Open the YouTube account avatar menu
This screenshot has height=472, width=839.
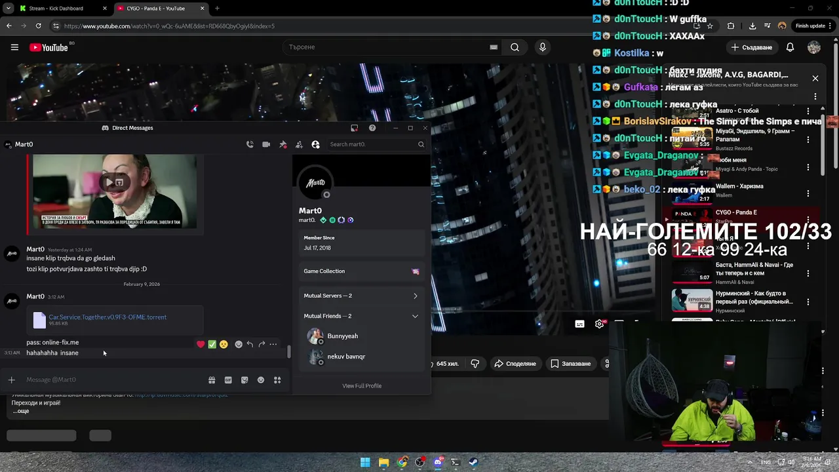(x=814, y=47)
